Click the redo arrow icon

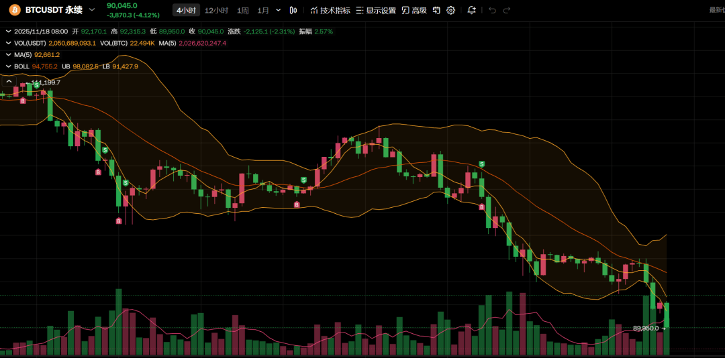click(507, 11)
